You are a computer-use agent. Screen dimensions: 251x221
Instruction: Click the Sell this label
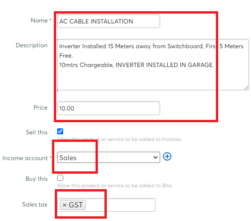click(x=37, y=133)
